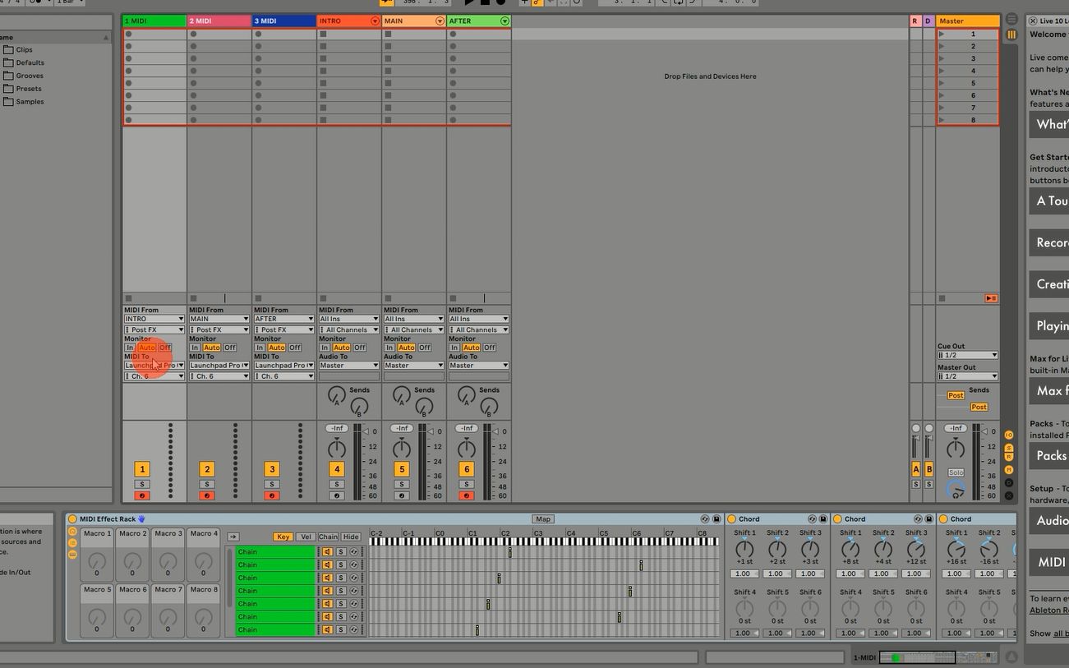Mute the first Chain speaker icon

(x=327, y=552)
